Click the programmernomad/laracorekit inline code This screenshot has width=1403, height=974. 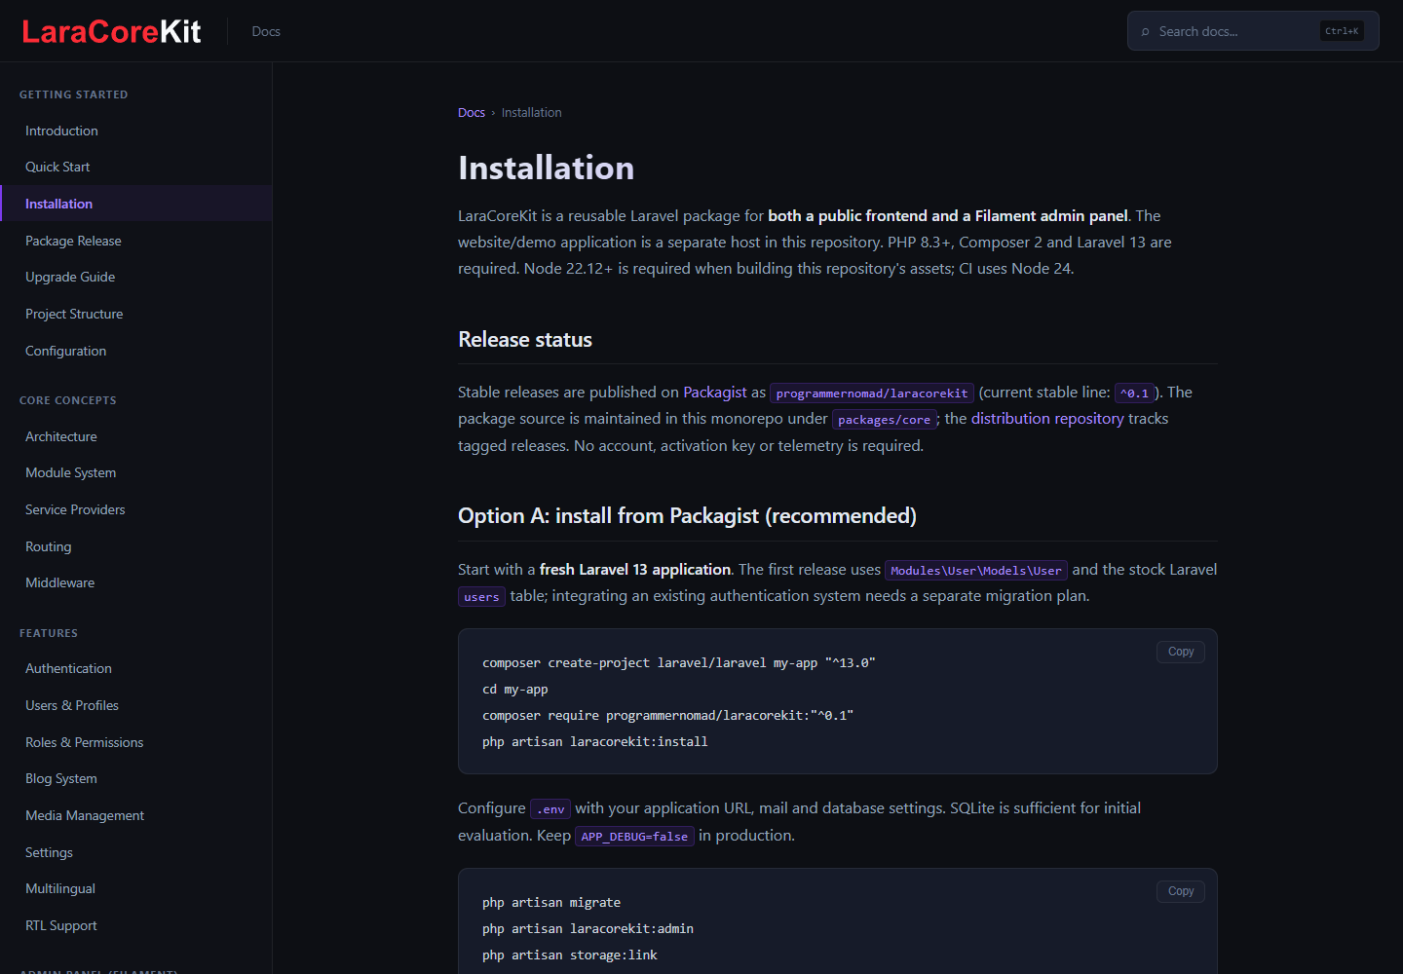coord(872,393)
